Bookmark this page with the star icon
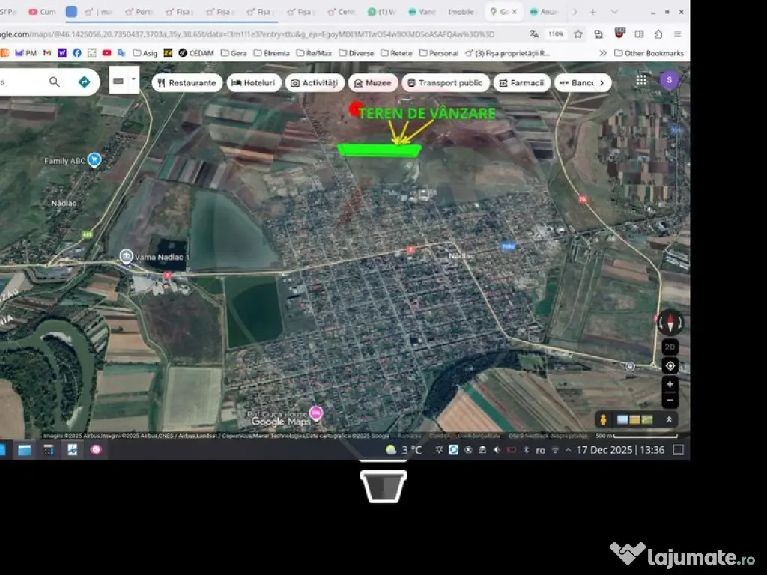767x575 pixels. (578, 34)
